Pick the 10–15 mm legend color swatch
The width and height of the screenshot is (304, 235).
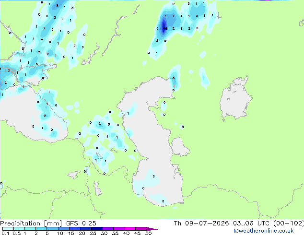point(63,229)
